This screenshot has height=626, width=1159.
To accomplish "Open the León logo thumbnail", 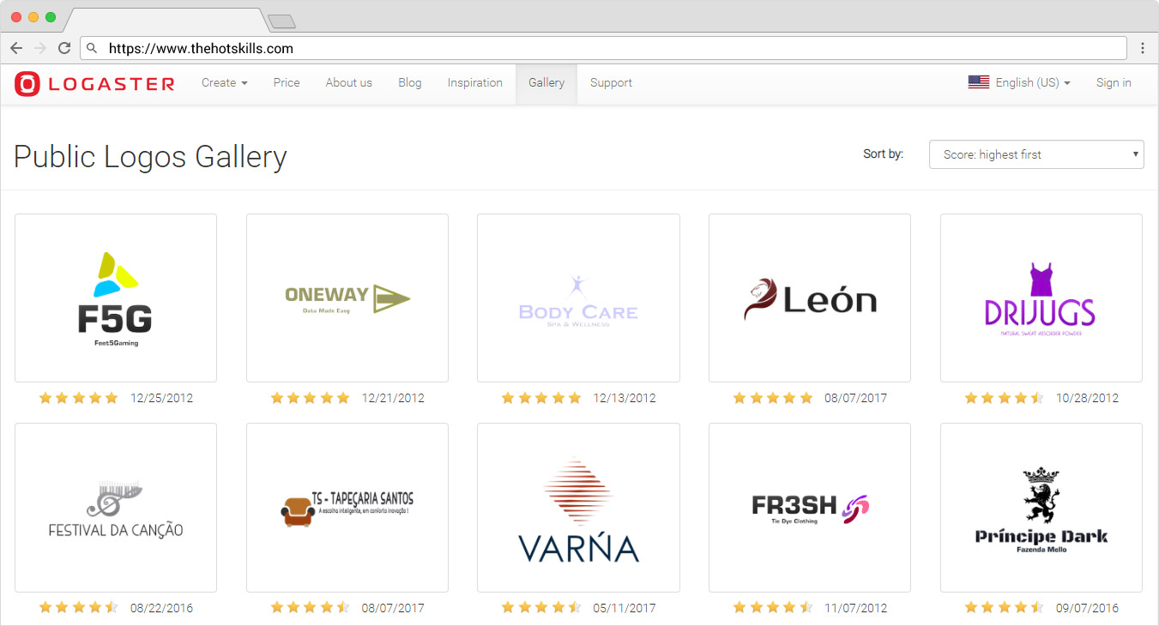I will point(810,298).
